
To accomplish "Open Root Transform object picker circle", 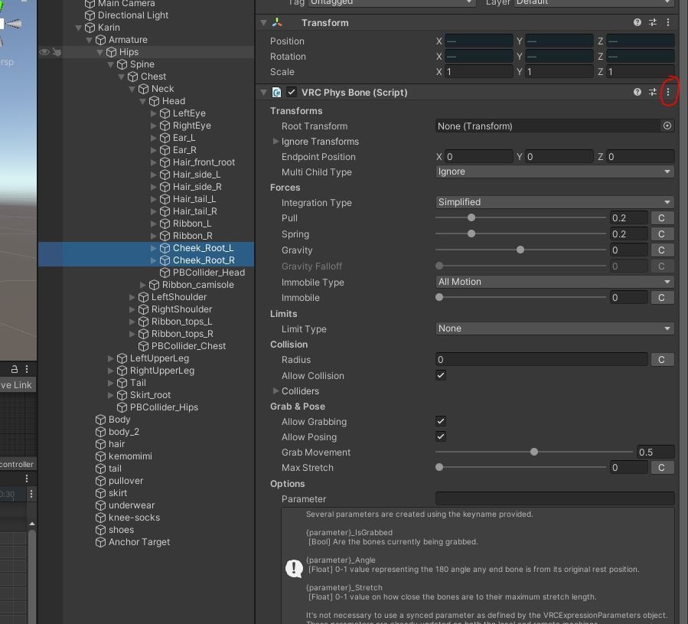I will [667, 126].
